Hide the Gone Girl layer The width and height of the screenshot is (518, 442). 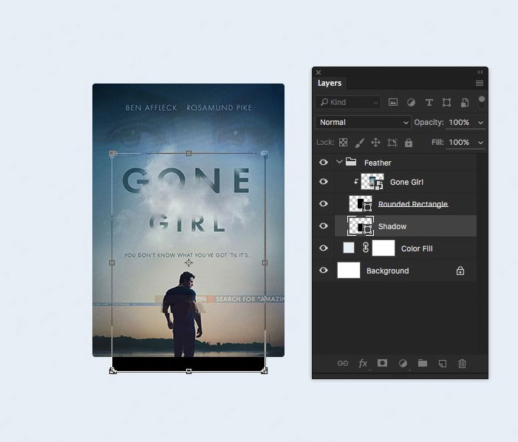[324, 182]
